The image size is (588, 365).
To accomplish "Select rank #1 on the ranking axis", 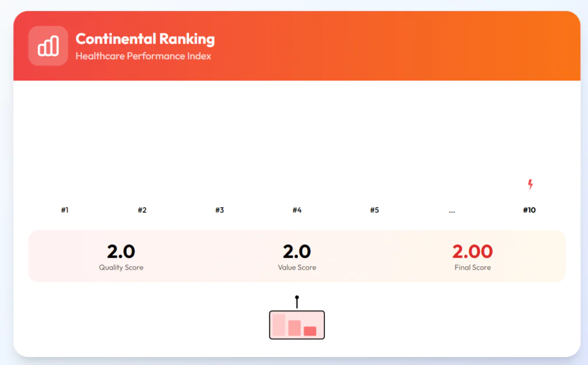I will point(65,210).
